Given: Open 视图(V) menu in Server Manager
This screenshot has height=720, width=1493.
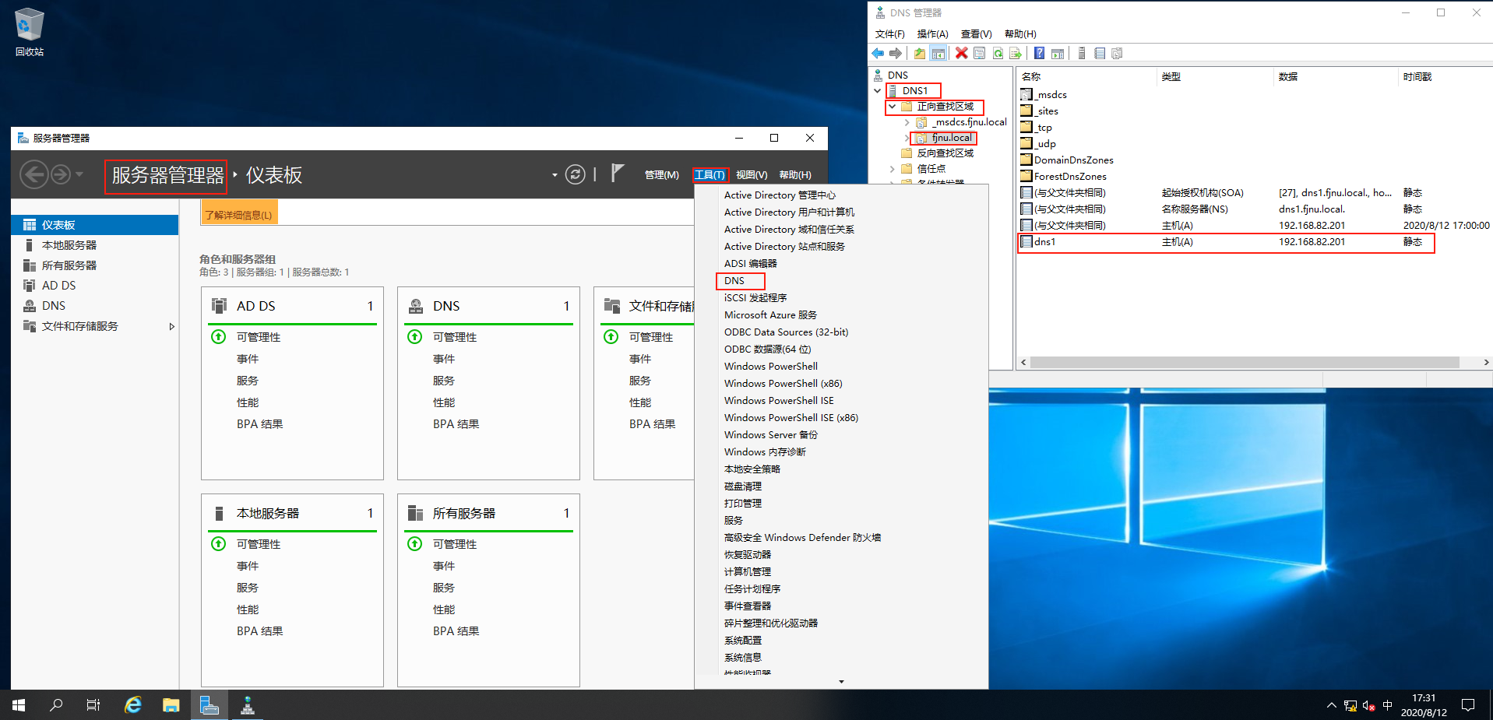Looking at the screenshot, I should (752, 175).
